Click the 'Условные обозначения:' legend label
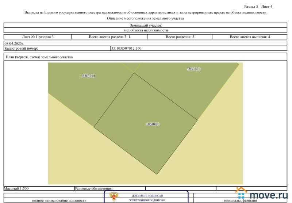Screen dimensions: 292x203 click(x=94, y=188)
